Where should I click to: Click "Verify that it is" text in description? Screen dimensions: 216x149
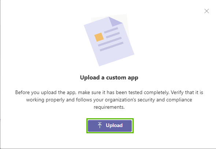click(187, 92)
